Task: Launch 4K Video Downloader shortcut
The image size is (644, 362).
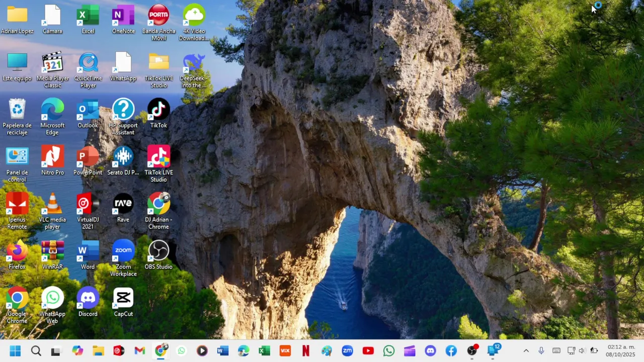Action: tap(194, 22)
